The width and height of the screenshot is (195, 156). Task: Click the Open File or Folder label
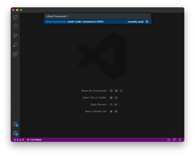coord(94,98)
